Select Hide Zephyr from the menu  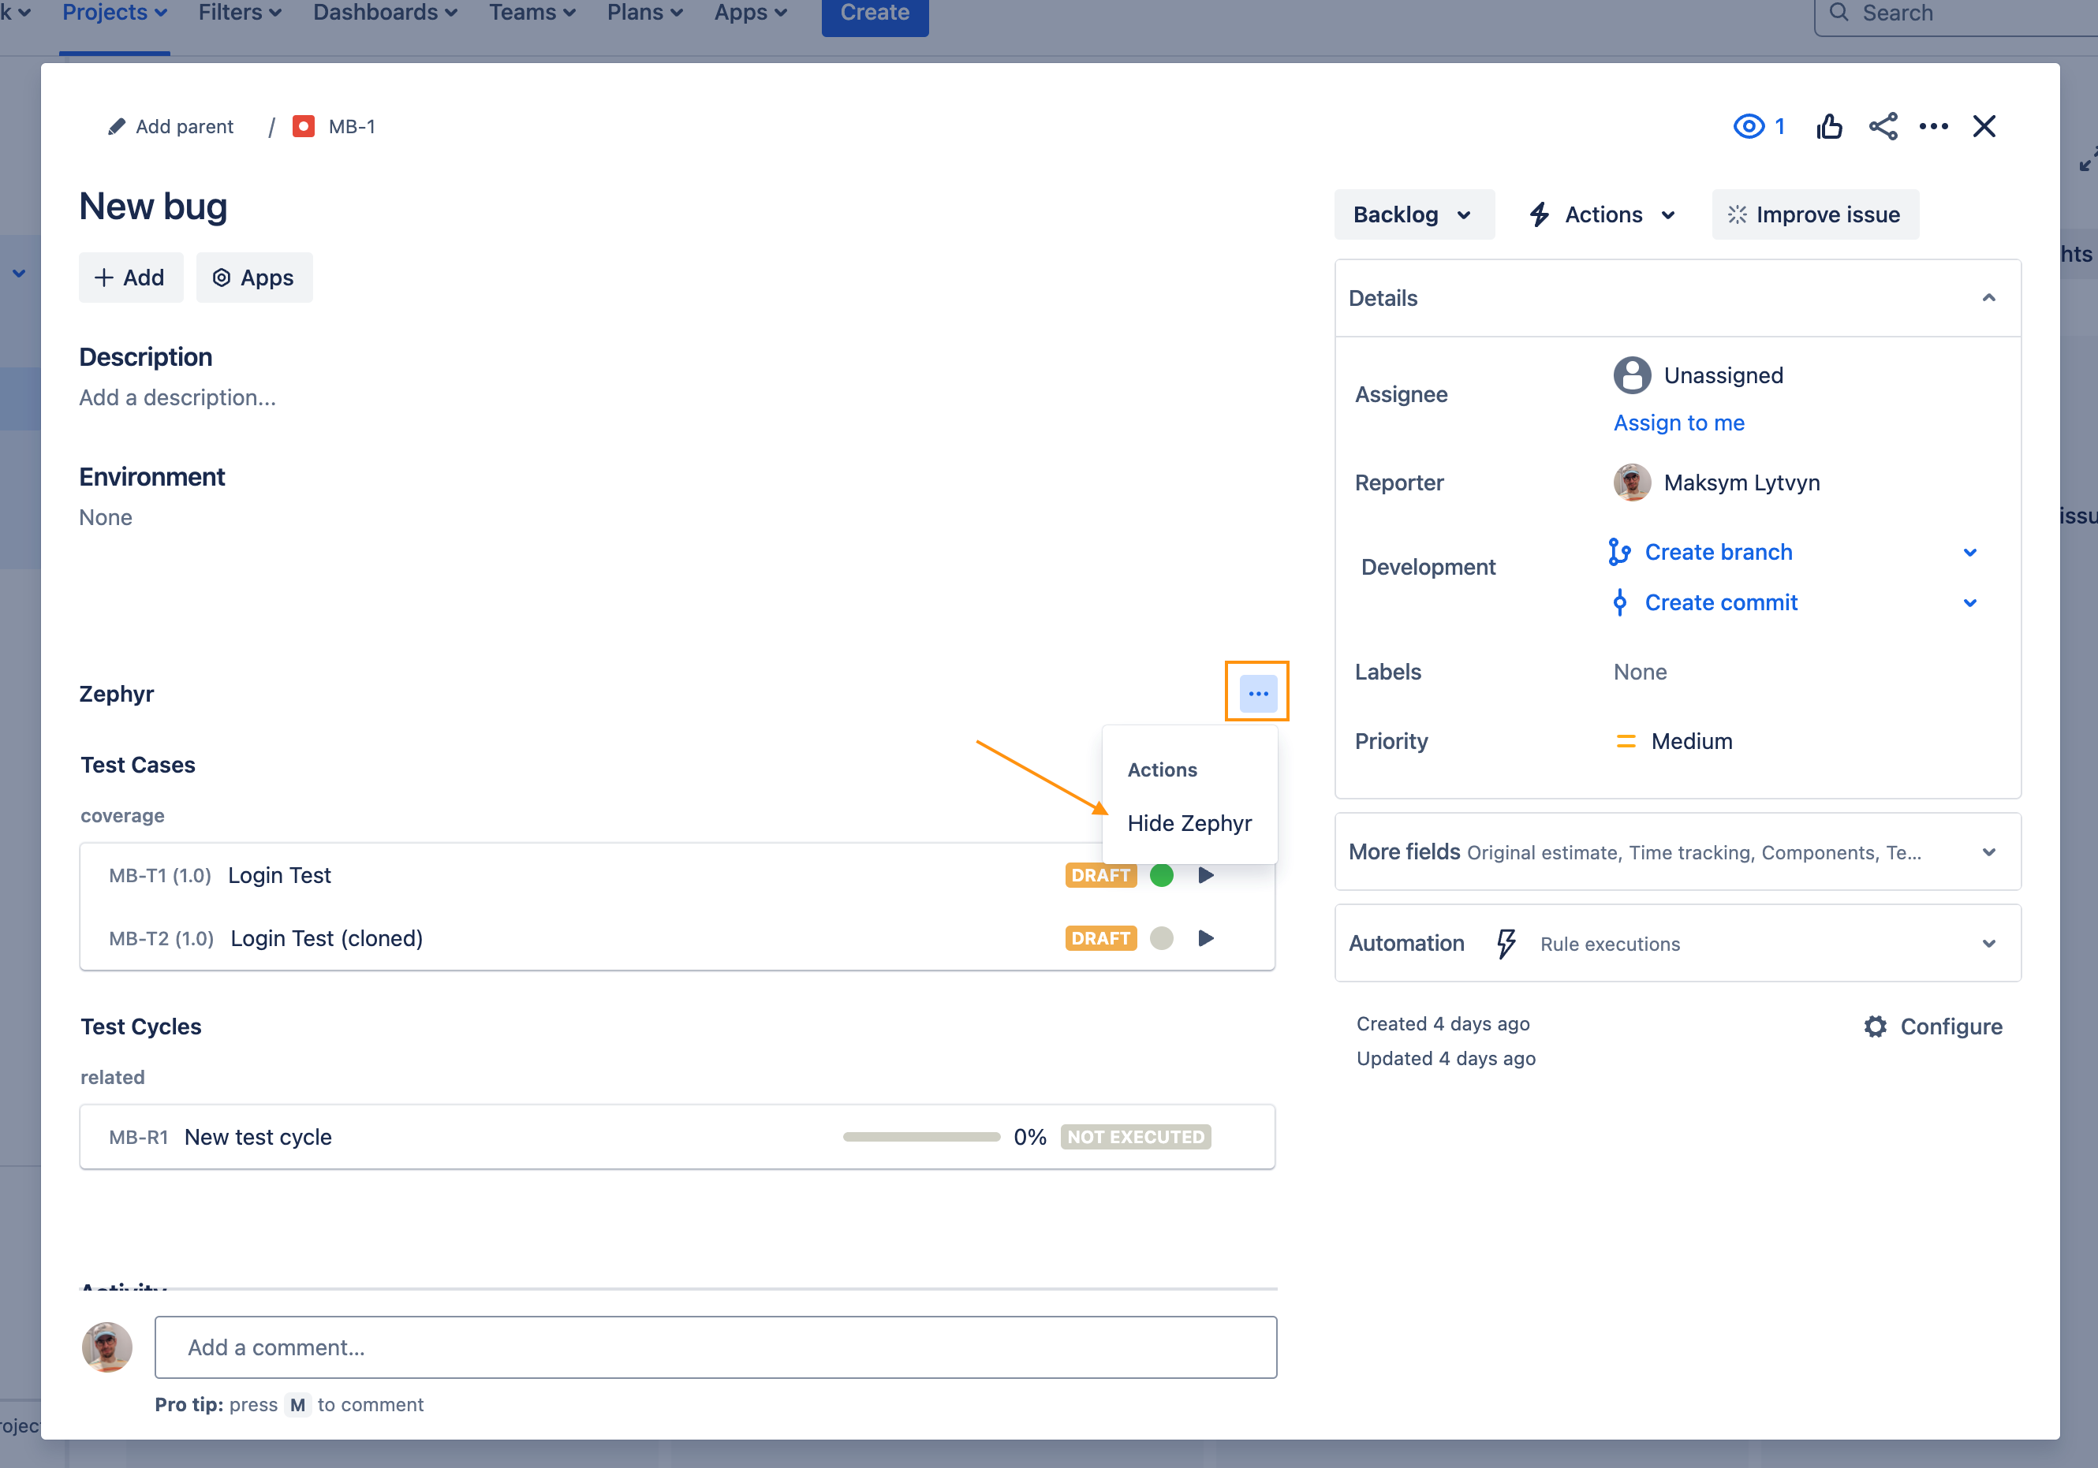pos(1189,823)
